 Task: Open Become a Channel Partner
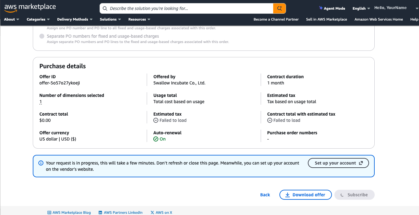[276, 19]
